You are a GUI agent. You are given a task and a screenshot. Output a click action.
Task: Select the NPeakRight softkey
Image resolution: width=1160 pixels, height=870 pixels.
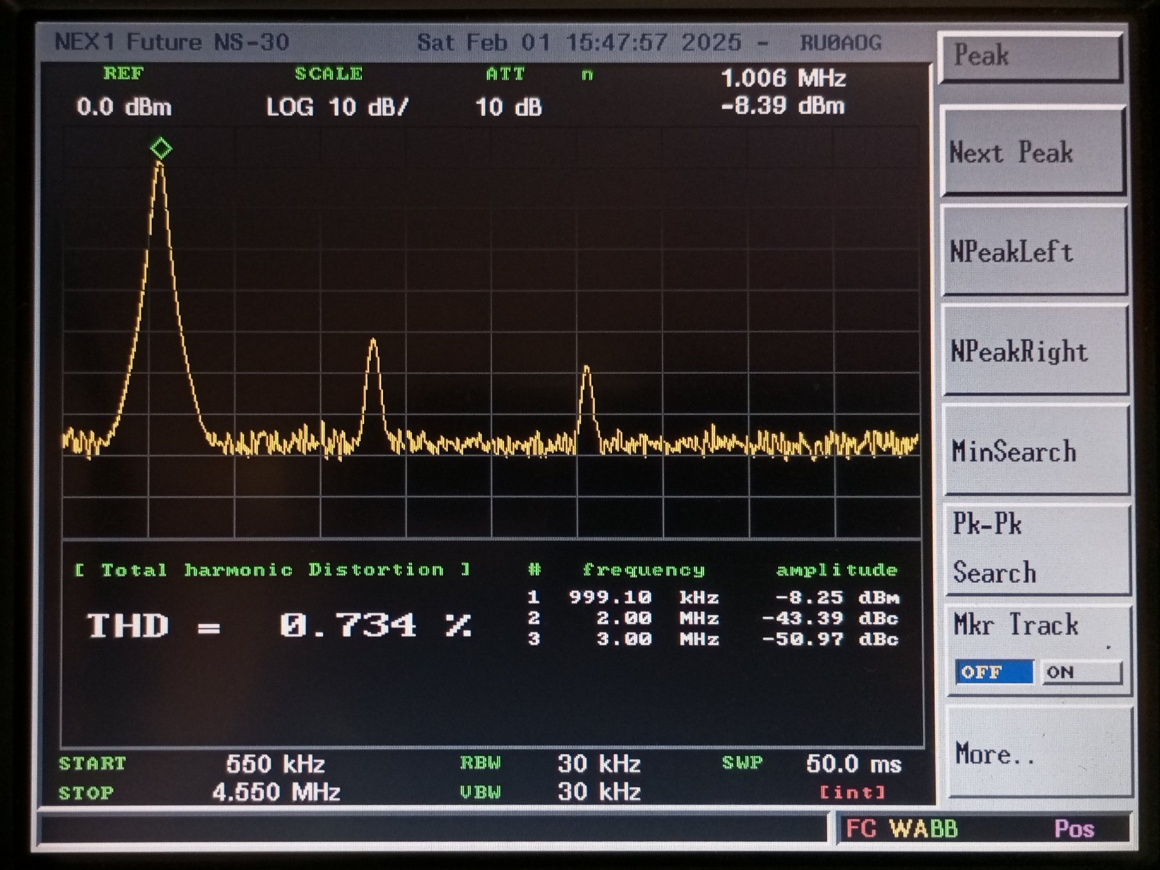coord(1035,351)
